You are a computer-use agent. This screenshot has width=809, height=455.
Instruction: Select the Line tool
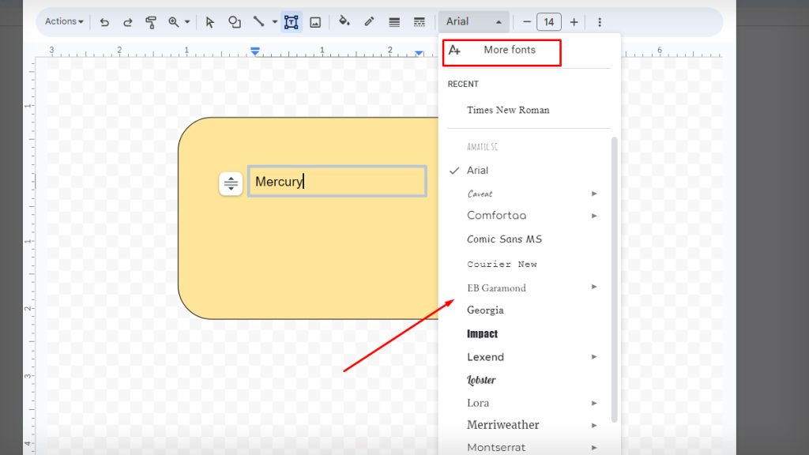[x=257, y=21]
